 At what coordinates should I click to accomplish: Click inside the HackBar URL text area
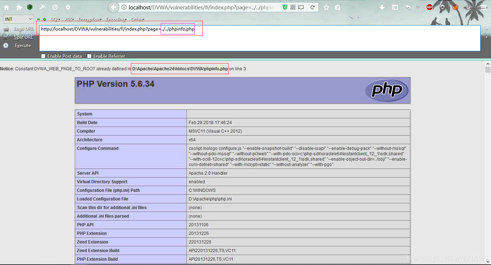[x=260, y=38]
